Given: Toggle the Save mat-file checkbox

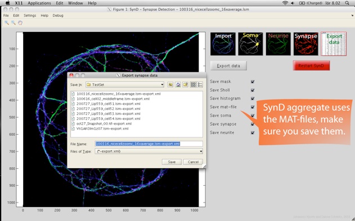Looking at the screenshot, I should (x=253, y=107).
